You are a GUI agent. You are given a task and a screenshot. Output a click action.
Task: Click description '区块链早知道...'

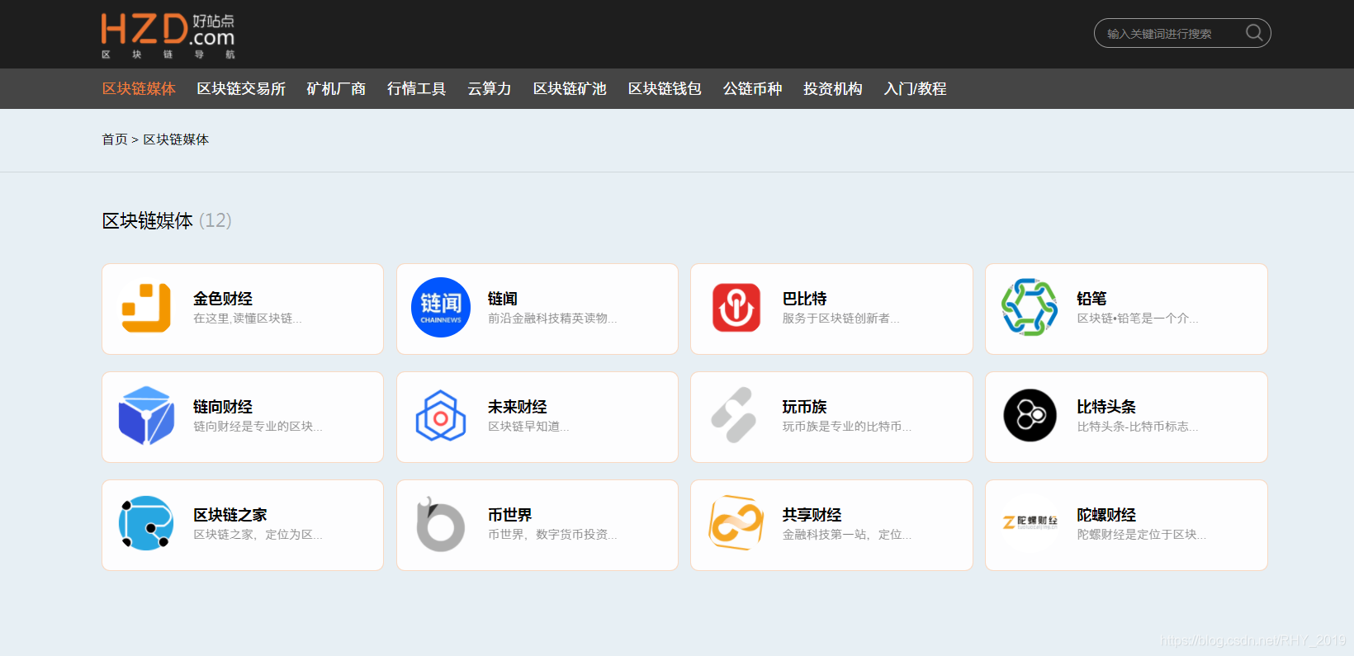click(528, 427)
